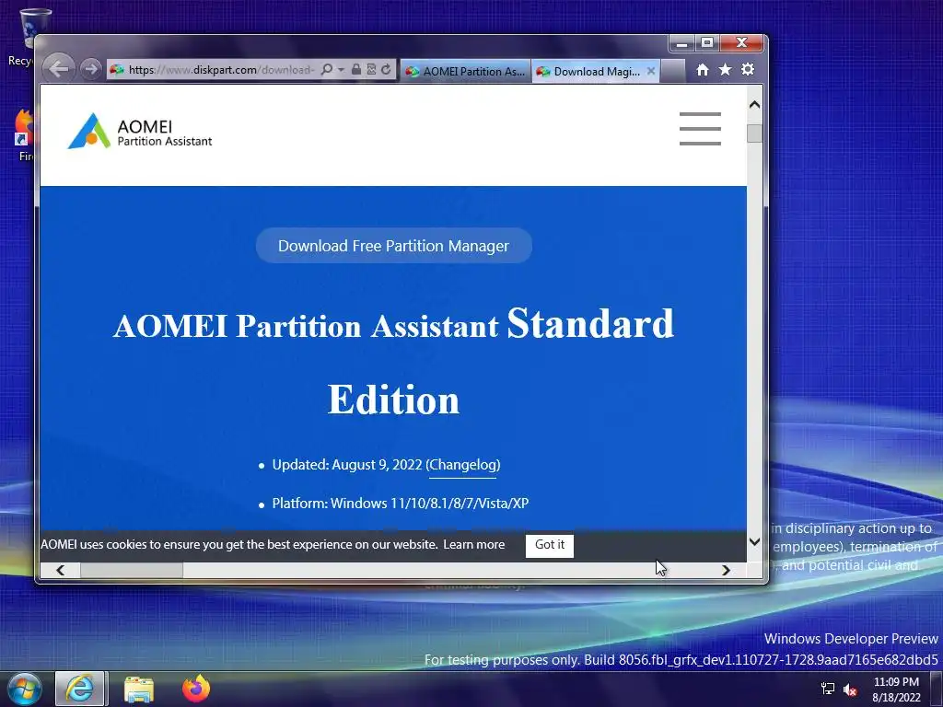Open the browser Home icon

tap(702, 70)
